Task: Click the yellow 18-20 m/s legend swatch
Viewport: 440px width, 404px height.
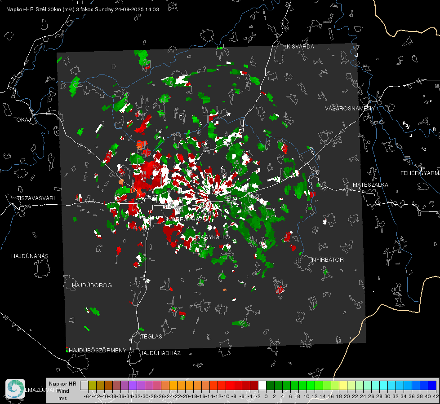Action: pyautogui.click(x=343, y=385)
